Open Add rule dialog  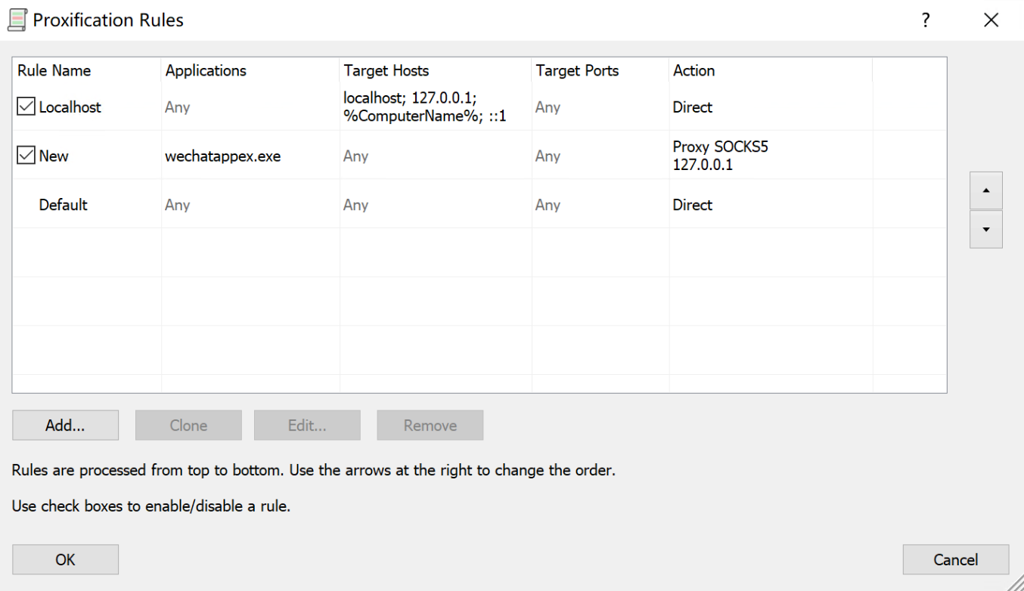point(65,425)
